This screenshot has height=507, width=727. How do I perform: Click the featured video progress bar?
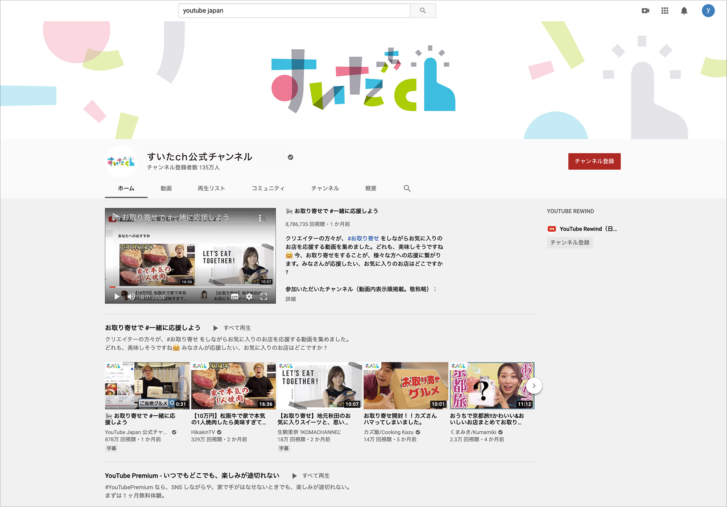tap(190, 287)
